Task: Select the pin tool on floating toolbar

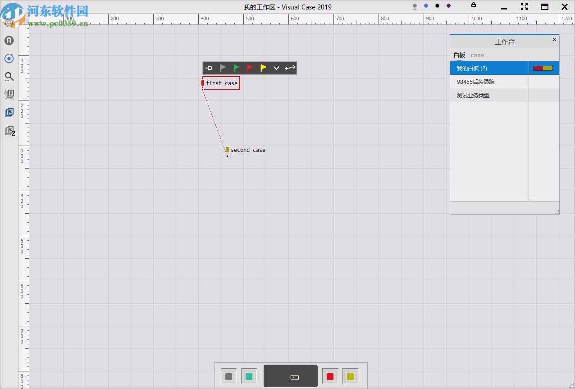Action: (x=209, y=68)
